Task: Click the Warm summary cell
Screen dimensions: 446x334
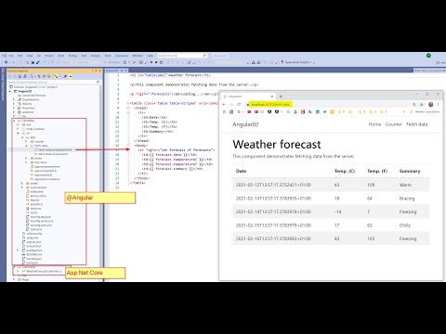Action: coord(405,185)
